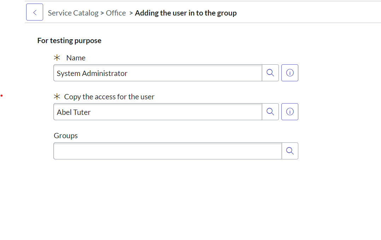Click the back arrow icon in breadcrumb bar
The height and width of the screenshot is (240, 381).
(34, 12)
